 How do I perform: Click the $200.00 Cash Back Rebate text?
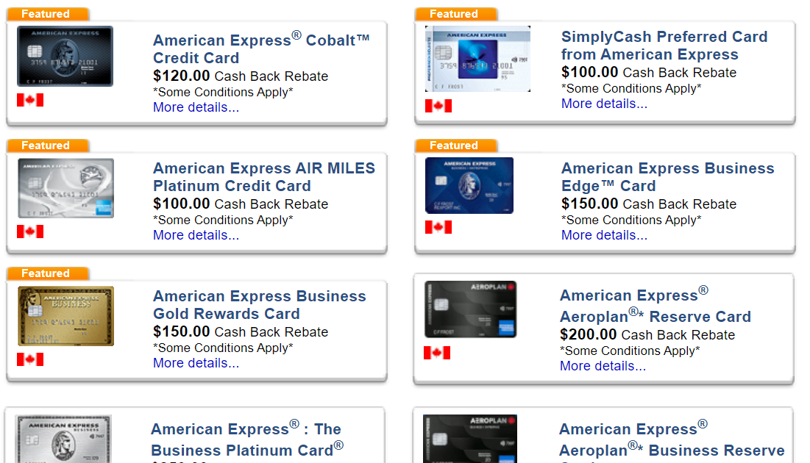[647, 334]
